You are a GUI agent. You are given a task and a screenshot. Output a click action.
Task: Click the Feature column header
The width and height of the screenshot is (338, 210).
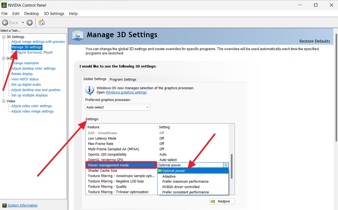click(x=122, y=127)
